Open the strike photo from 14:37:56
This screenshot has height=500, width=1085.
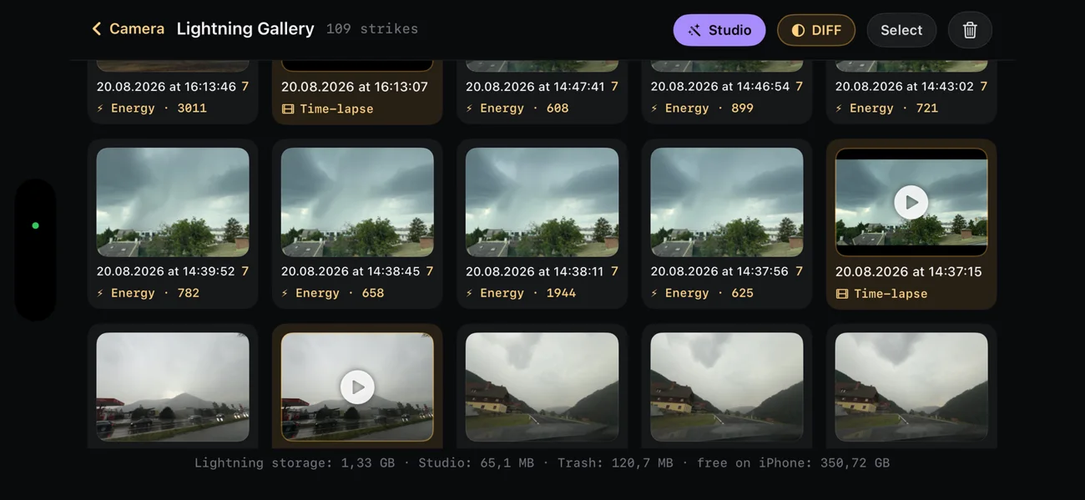pyautogui.click(x=727, y=202)
